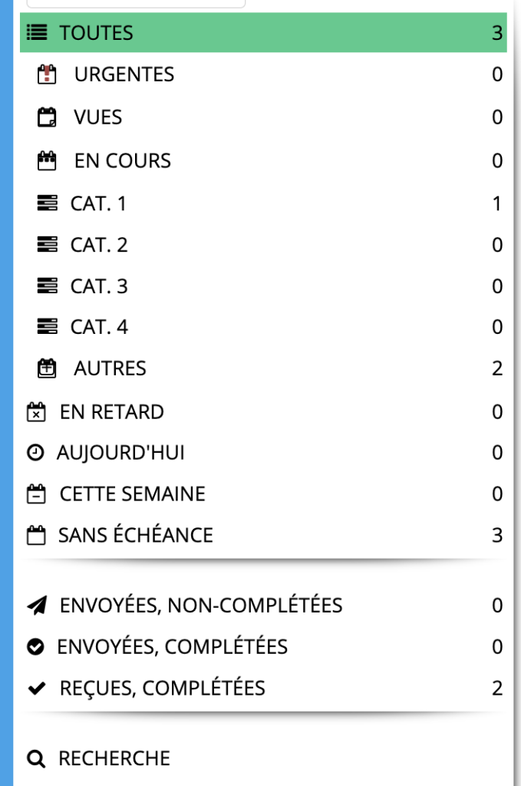This screenshot has height=786, width=521.
Task: Click the circled checkmark beside ENVOYÉES, COMPLÉTÉES
Action: (35, 646)
